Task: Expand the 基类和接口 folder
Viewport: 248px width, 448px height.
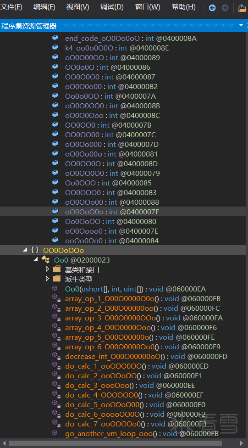Action: point(47,269)
